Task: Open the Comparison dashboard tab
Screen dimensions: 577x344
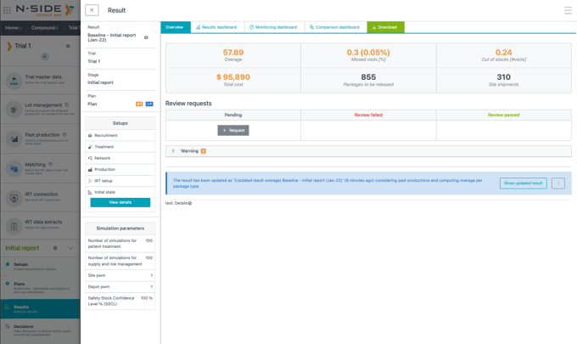Action: pos(334,27)
